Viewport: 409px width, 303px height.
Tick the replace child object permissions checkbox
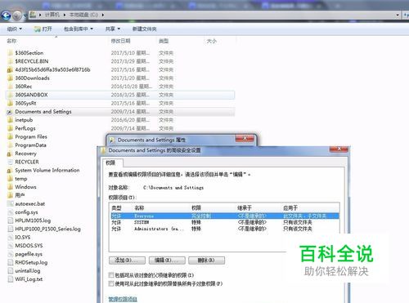click(111, 283)
